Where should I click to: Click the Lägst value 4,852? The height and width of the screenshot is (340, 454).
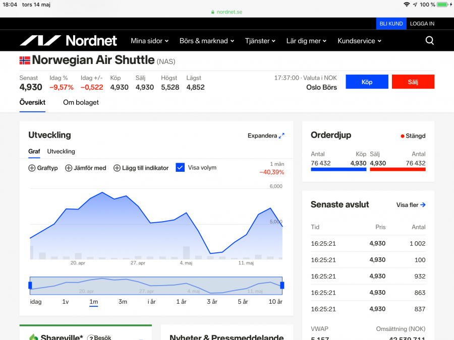point(195,87)
